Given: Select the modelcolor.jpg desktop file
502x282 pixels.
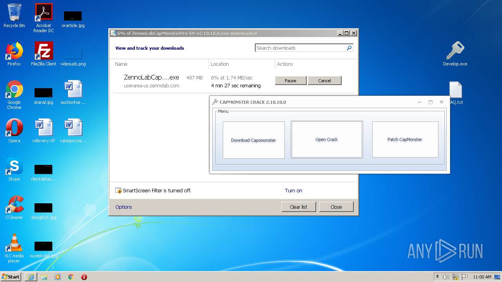Looking at the screenshot, I should tap(44, 249).
